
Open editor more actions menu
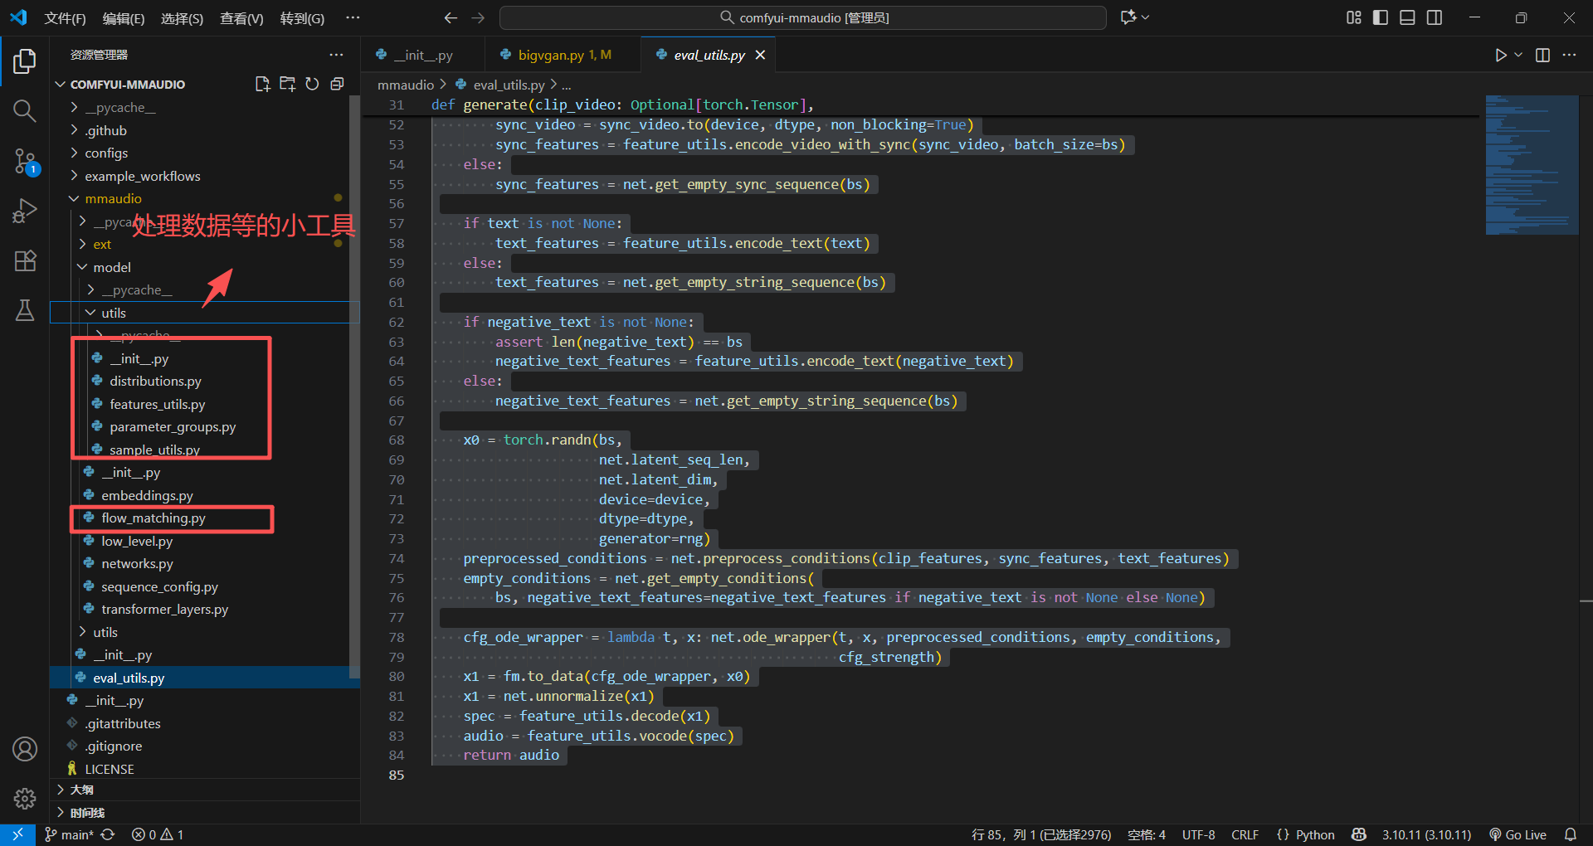coord(1569,55)
